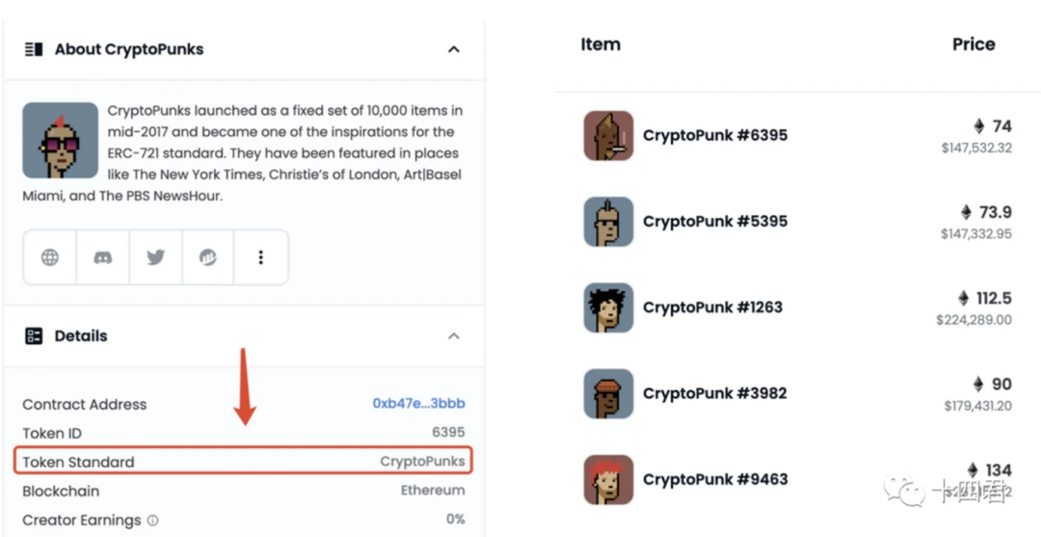Open the Etherscan chart icon

[208, 257]
